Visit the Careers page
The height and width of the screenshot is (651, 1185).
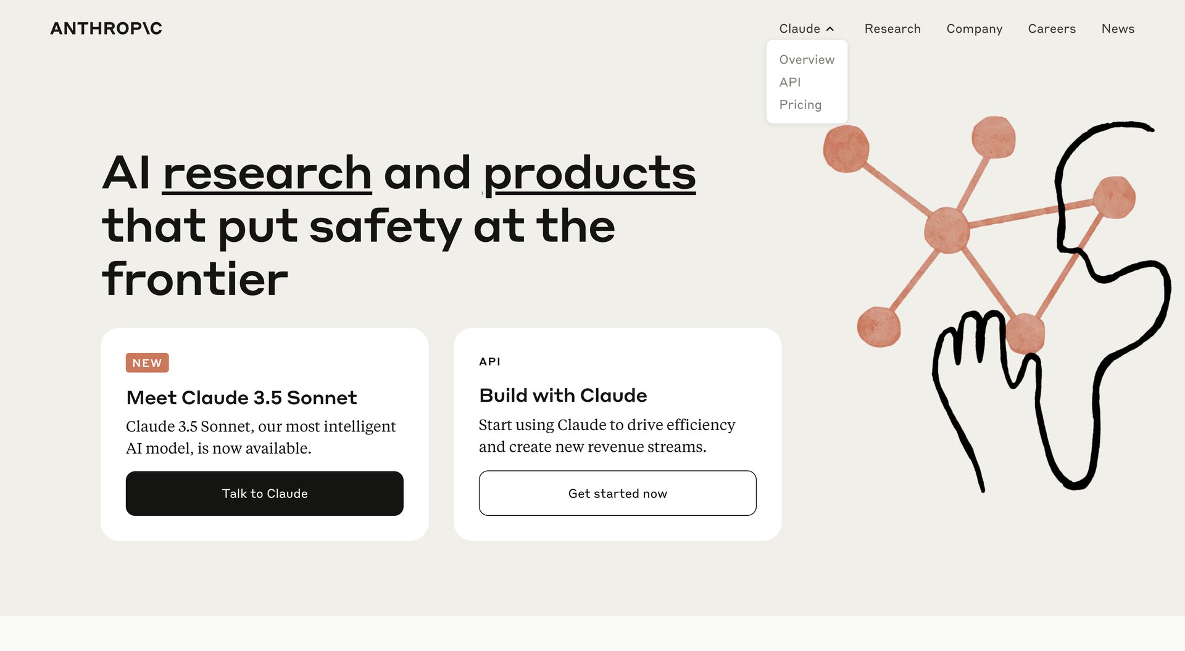pos(1051,29)
